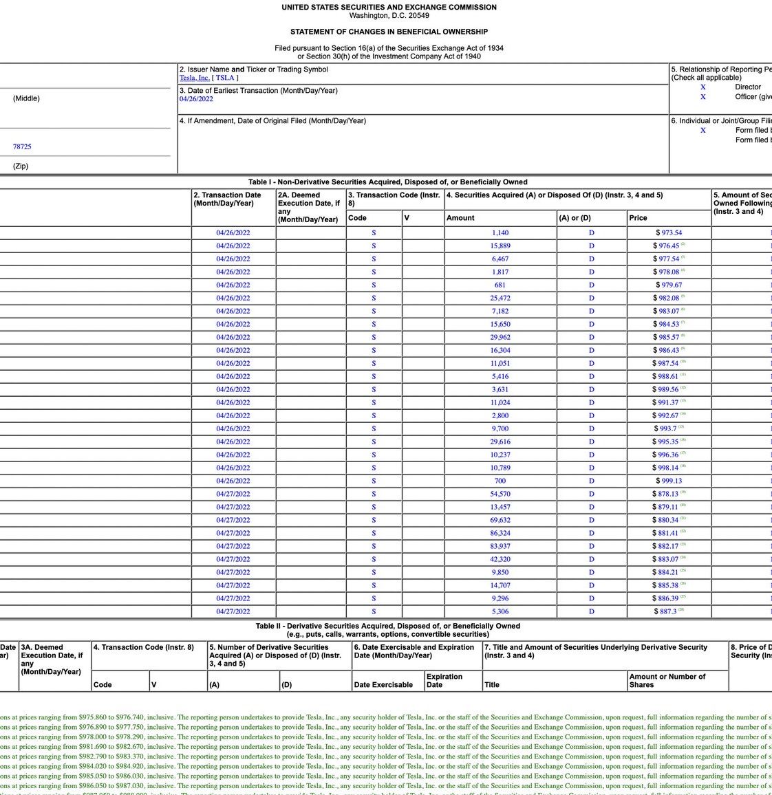Click the Date Exercisable column header

click(x=383, y=685)
